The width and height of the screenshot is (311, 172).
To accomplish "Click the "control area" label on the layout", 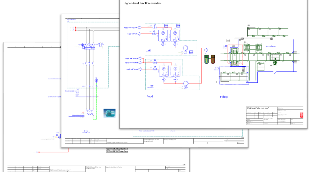I will tap(271, 46).
